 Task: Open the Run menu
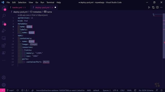[x=42, y=2]
